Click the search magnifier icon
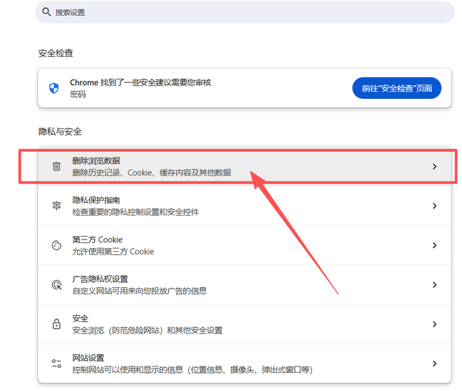The height and width of the screenshot is (391, 462). (x=46, y=12)
